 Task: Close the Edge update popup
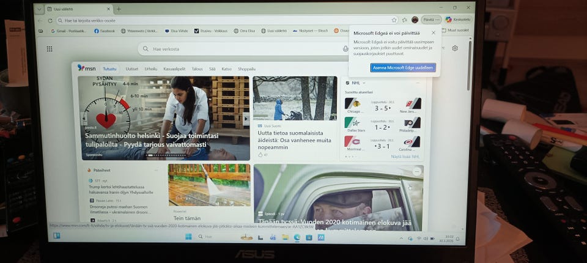433,33
